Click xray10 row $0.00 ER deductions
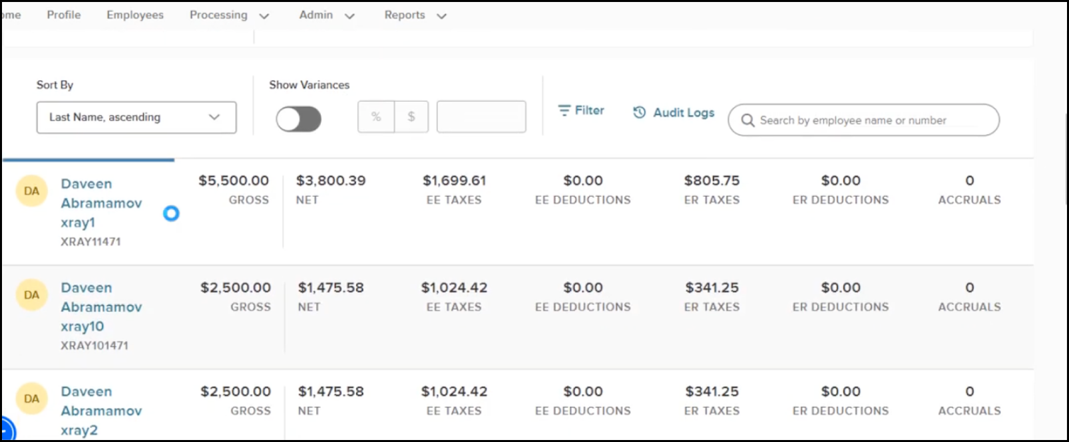 (x=841, y=288)
